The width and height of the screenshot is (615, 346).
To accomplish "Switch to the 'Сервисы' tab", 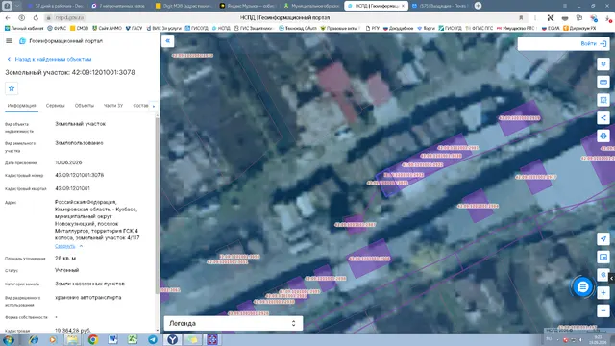I will 56,106.
